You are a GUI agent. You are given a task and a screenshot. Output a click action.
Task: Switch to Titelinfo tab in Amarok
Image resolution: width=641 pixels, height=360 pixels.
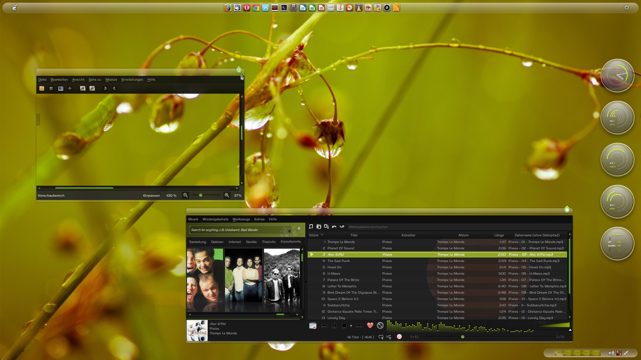pos(269,242)
